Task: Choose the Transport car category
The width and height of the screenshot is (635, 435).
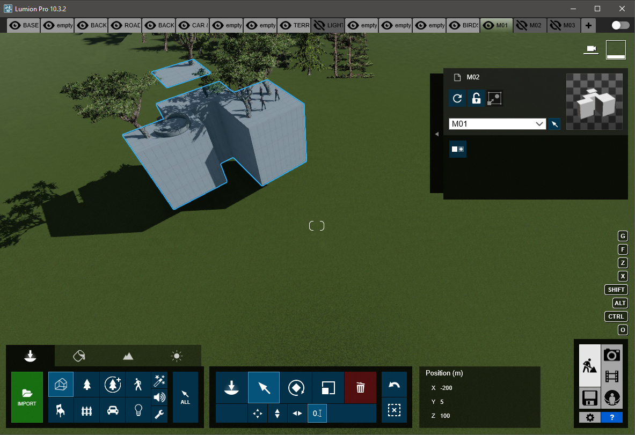Action: pyautogui.click(x=112, y=410)
